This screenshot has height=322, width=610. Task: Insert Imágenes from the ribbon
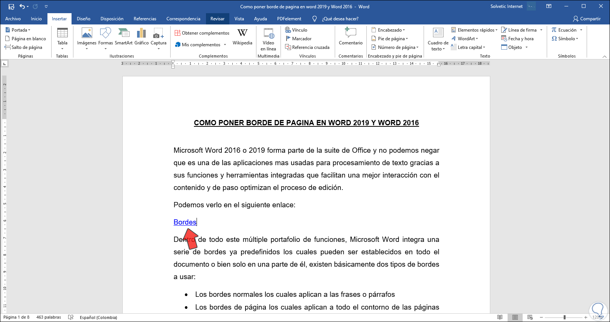point(87,39)
